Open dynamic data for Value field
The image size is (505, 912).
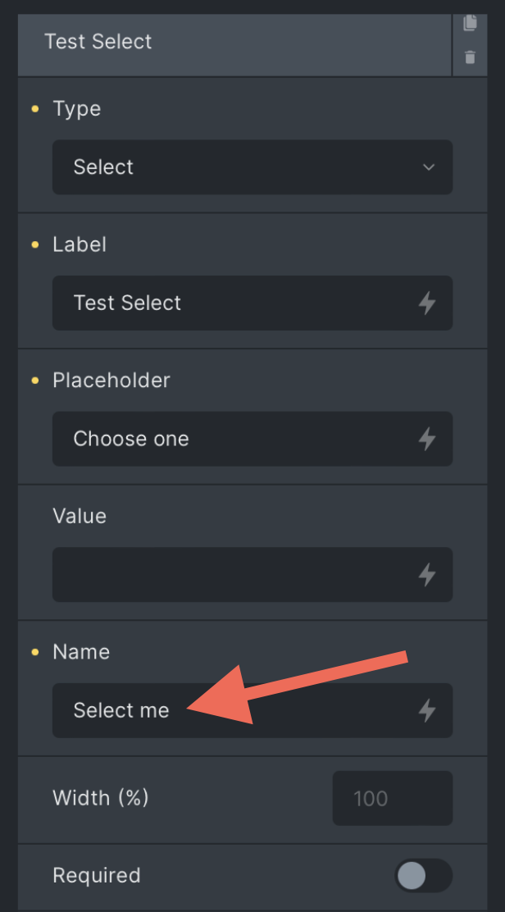427,575
